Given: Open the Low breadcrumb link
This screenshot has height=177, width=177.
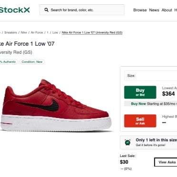Looking at the screenshot, I should [55, 32].
